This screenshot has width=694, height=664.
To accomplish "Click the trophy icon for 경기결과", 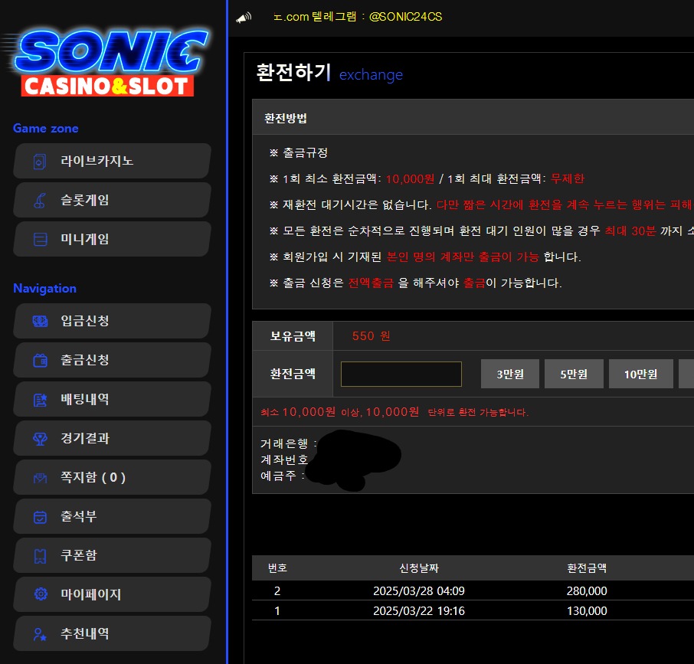I will (40, 439).
